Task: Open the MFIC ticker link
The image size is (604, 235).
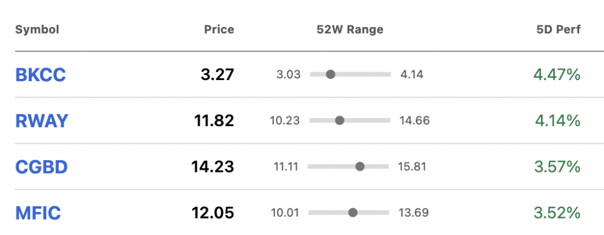Action: point(38,213)
